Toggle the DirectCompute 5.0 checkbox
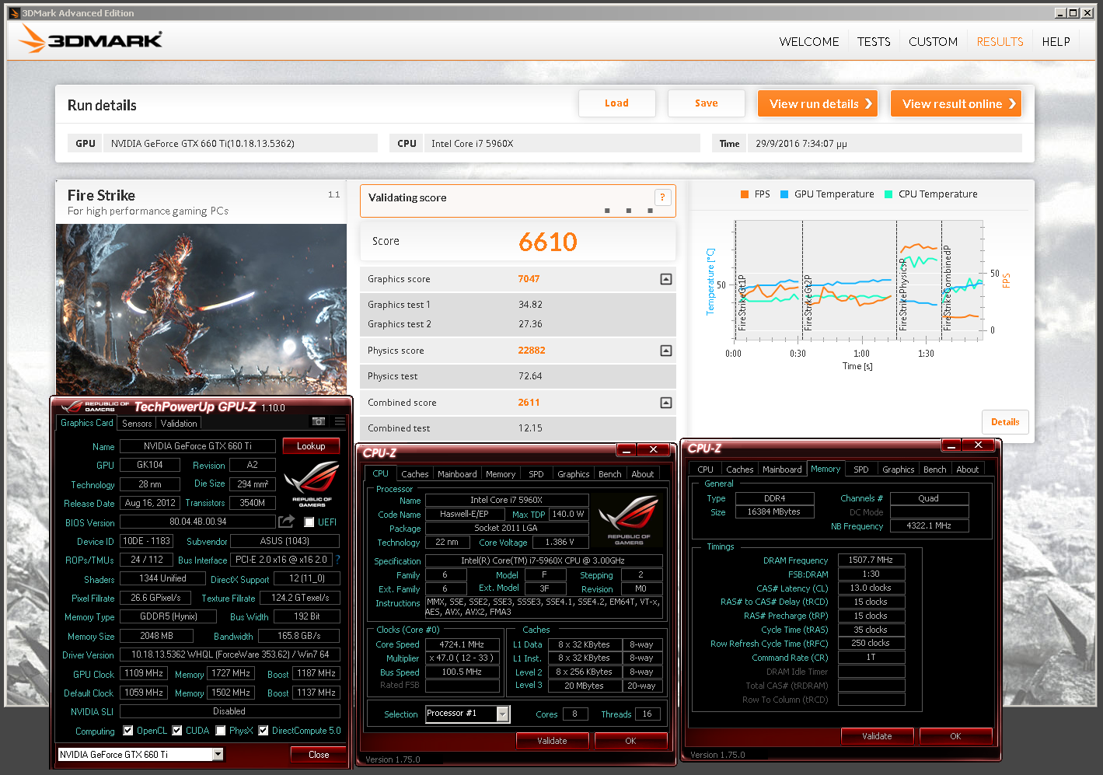The image size is (1103, 775). point(264,731)
